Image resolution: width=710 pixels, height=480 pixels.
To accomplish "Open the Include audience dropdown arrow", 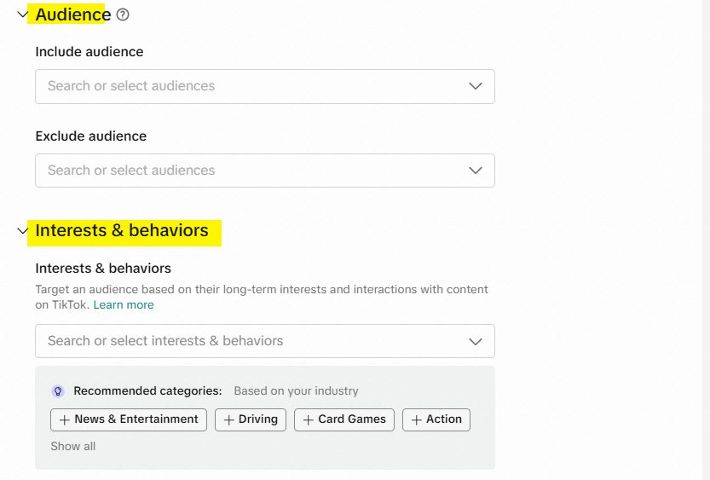I will (x=476, y=86).
